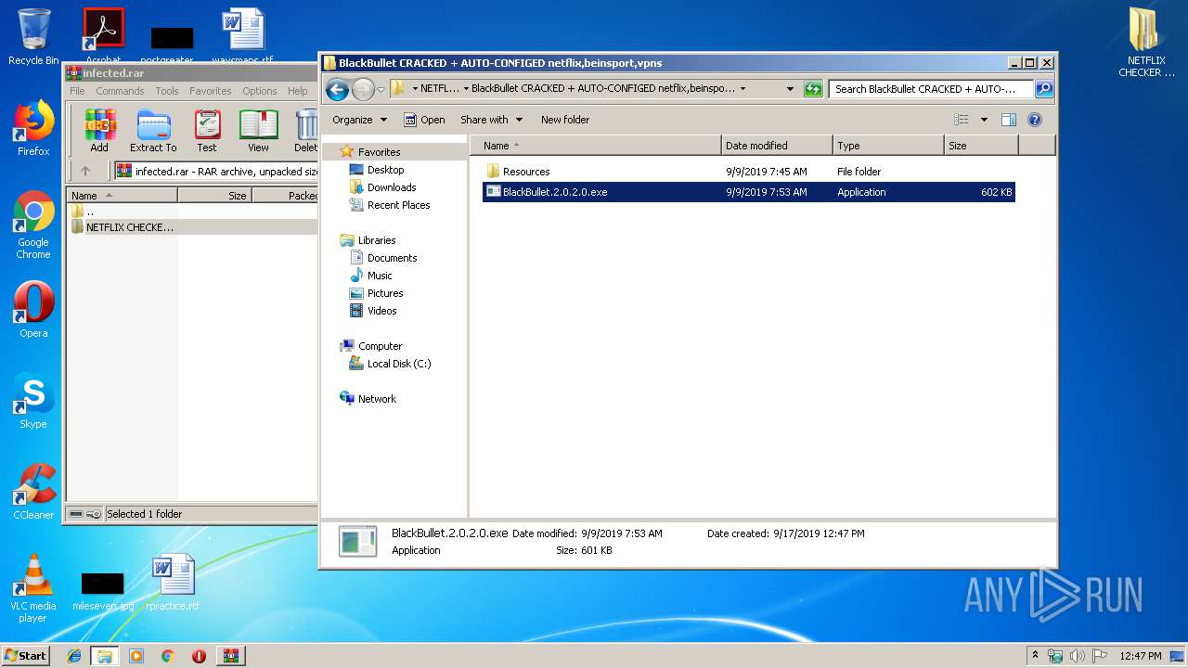This screenshot has width=1188, height=668.
Task: Sort by Type column header
Action: pos(888,146)
